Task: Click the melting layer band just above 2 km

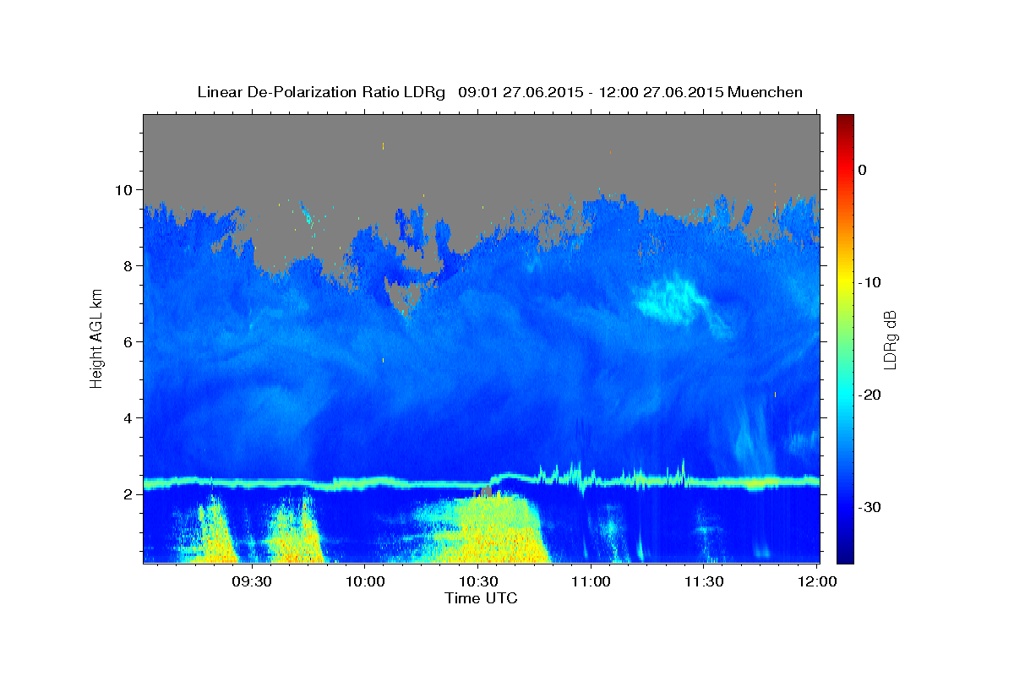Action: coord(482,482)
